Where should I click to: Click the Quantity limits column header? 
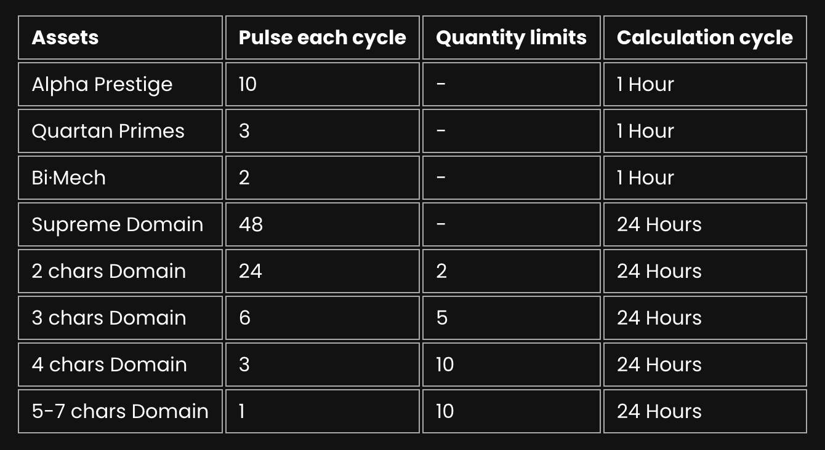coord(511,37)
